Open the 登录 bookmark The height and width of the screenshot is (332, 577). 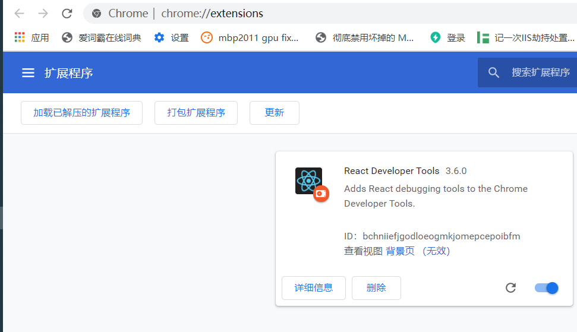pyautogui.click(x=447, y=37)
